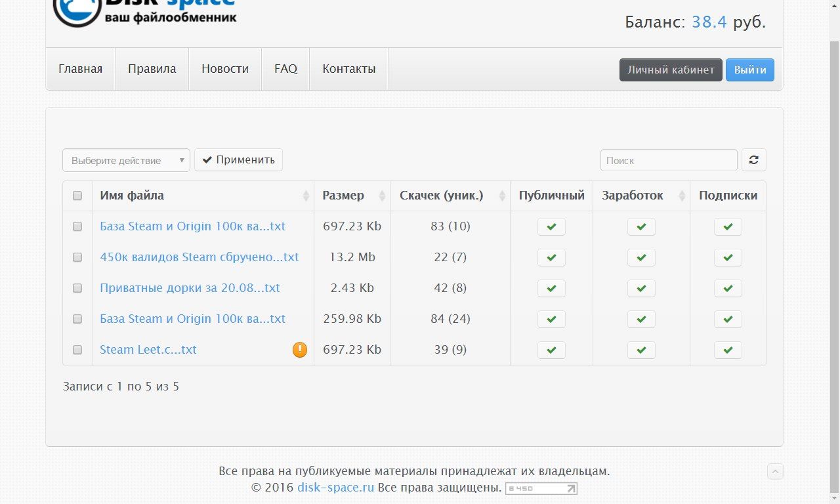
Task: Click the 39 (9) downloads value
Action: click(x=450, y=350)
